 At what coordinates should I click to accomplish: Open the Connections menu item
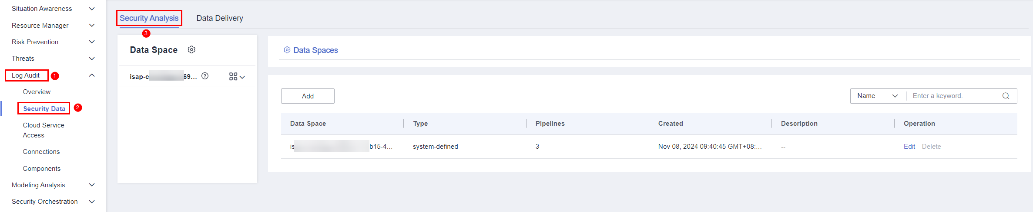click(41, 152)
